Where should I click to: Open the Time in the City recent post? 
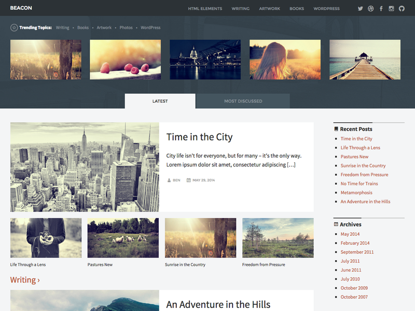click(356, 138)
